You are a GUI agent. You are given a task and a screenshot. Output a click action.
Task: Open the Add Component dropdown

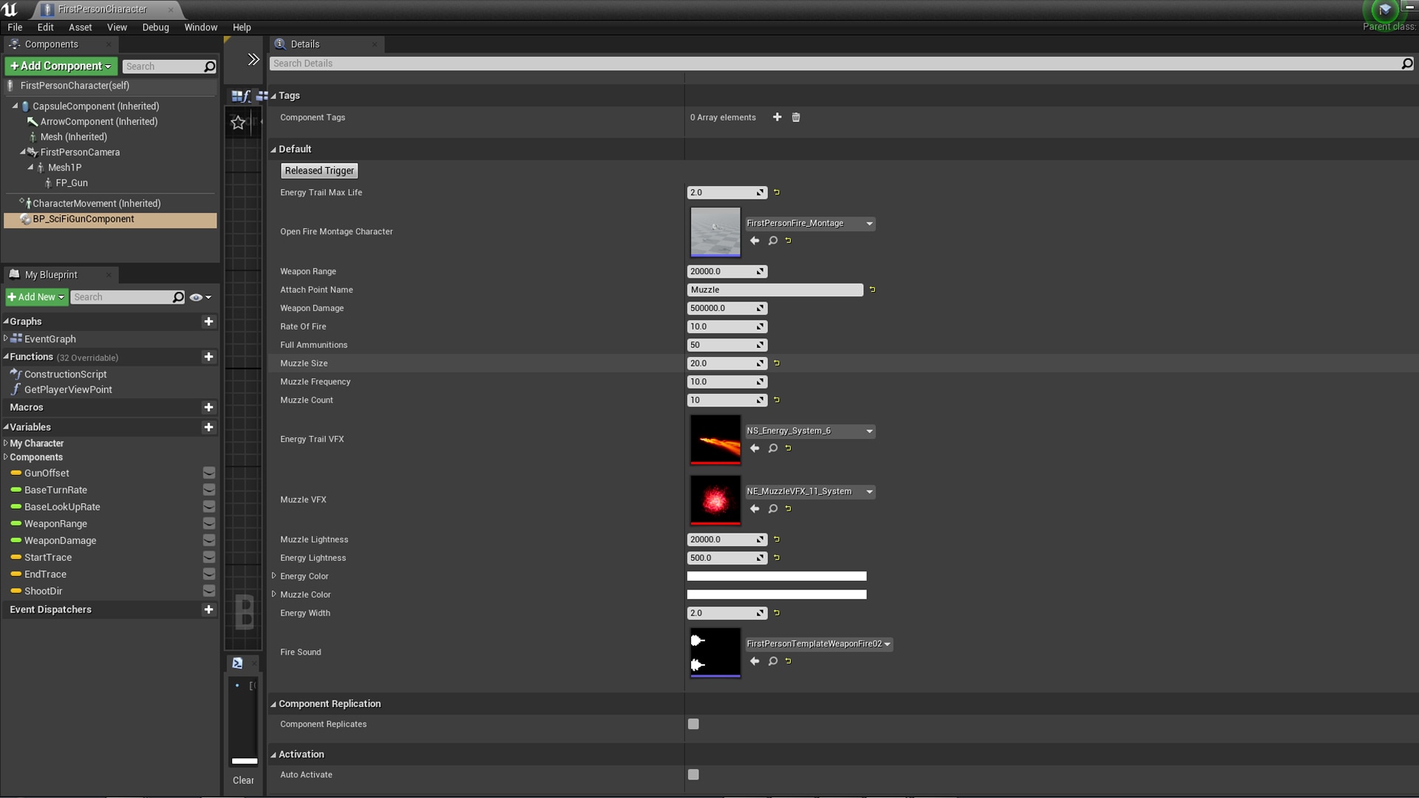coord(61,66)
